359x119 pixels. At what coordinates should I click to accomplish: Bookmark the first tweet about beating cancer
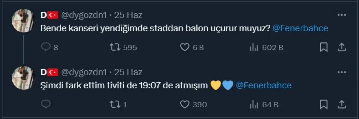pyautogui.click(x=324, y=47)
